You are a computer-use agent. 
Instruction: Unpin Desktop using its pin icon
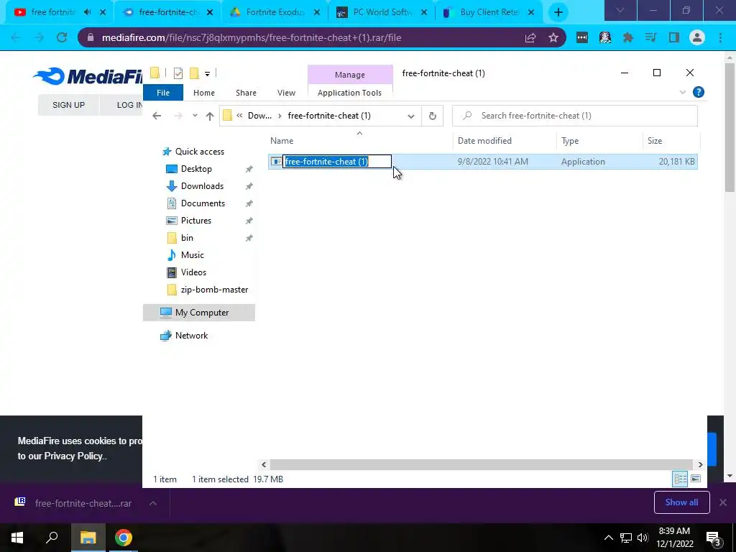pyautogui.click(x=249, y=169)
